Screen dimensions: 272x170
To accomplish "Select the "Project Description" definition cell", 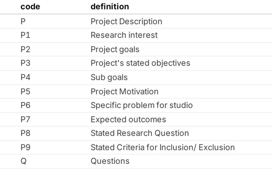I will [126, 21].
